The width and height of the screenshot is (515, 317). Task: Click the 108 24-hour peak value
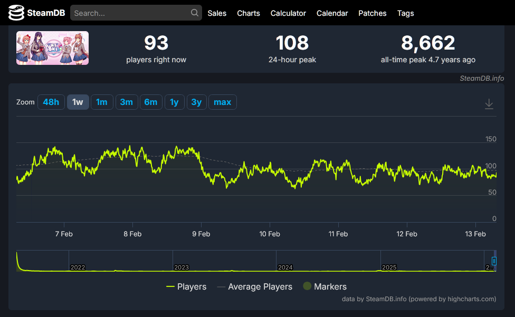pyautogui.click(x=292, y=43)
